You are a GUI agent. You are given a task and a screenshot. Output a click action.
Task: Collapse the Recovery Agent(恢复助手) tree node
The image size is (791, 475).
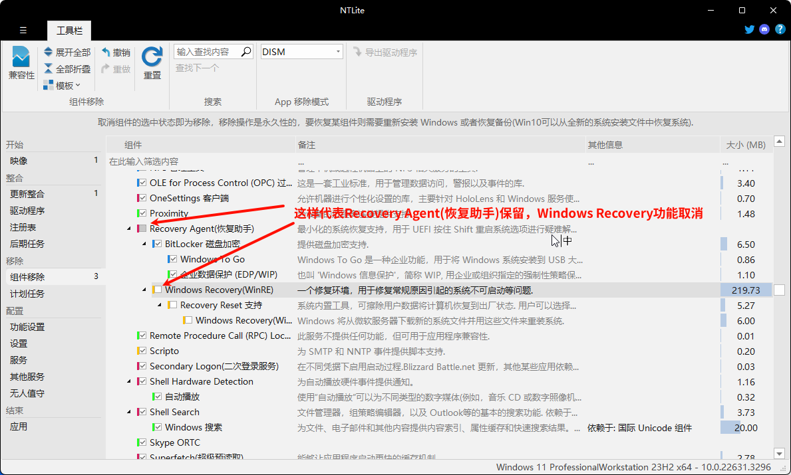click(x=129, y=229)
